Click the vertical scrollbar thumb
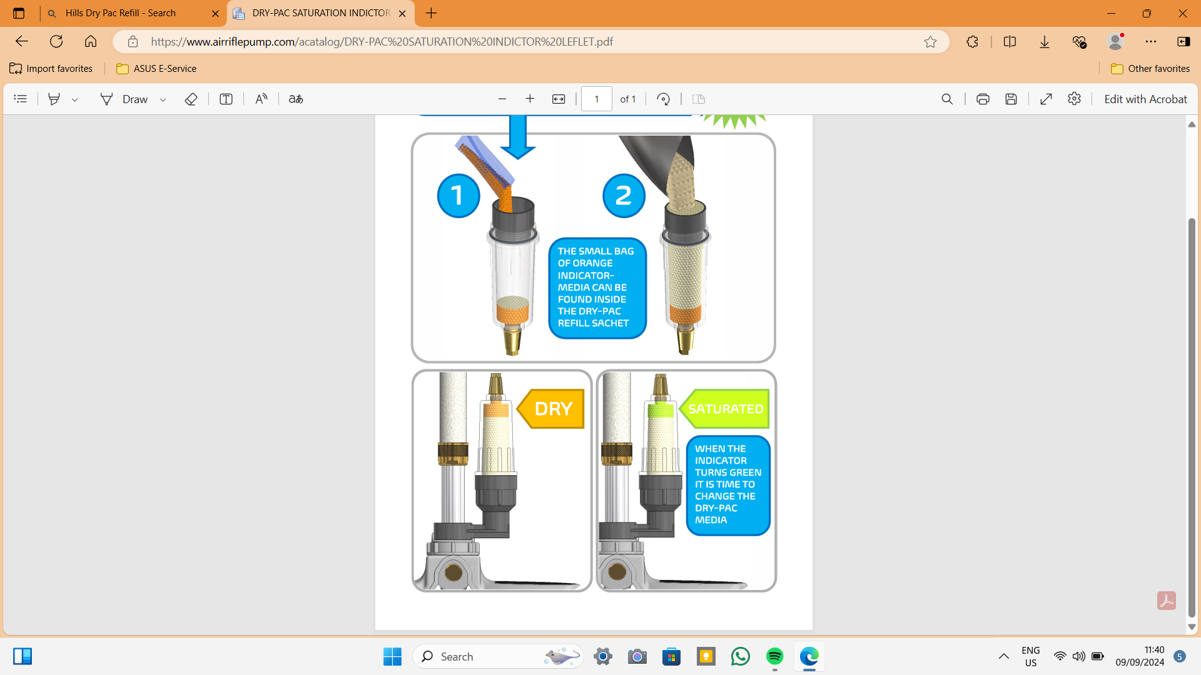Viewport: 1201px width, 675px height. pos(1192,417)
